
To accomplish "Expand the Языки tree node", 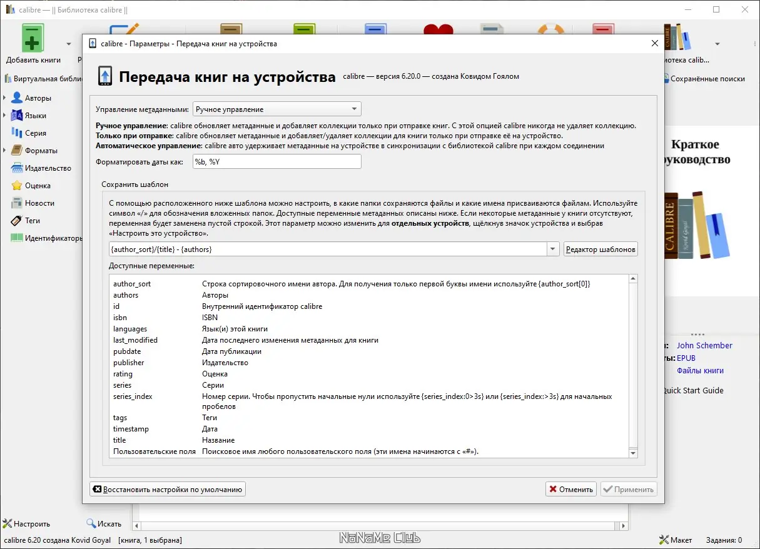I will coord(5,116).
